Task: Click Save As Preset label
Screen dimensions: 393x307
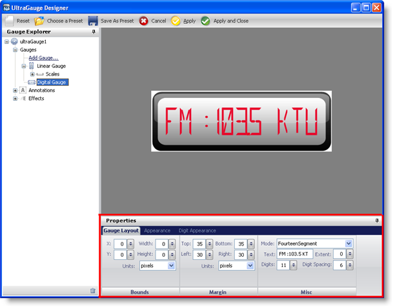Action: click(117, 21)
